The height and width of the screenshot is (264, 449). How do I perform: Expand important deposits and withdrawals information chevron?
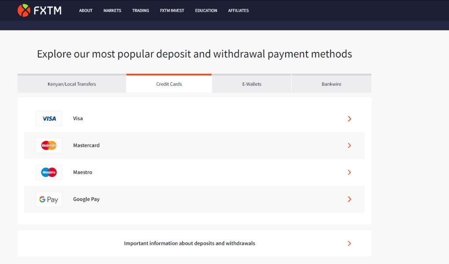coord(350,243)
